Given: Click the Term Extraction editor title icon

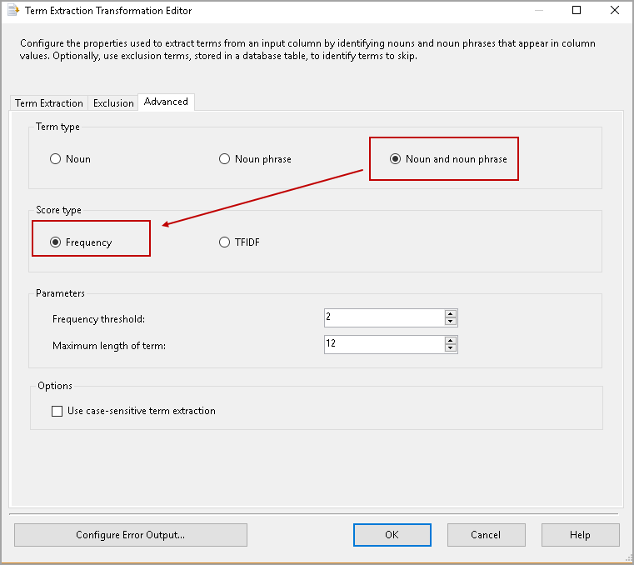Looking at the screenshot, I should [x=12, y=11].
